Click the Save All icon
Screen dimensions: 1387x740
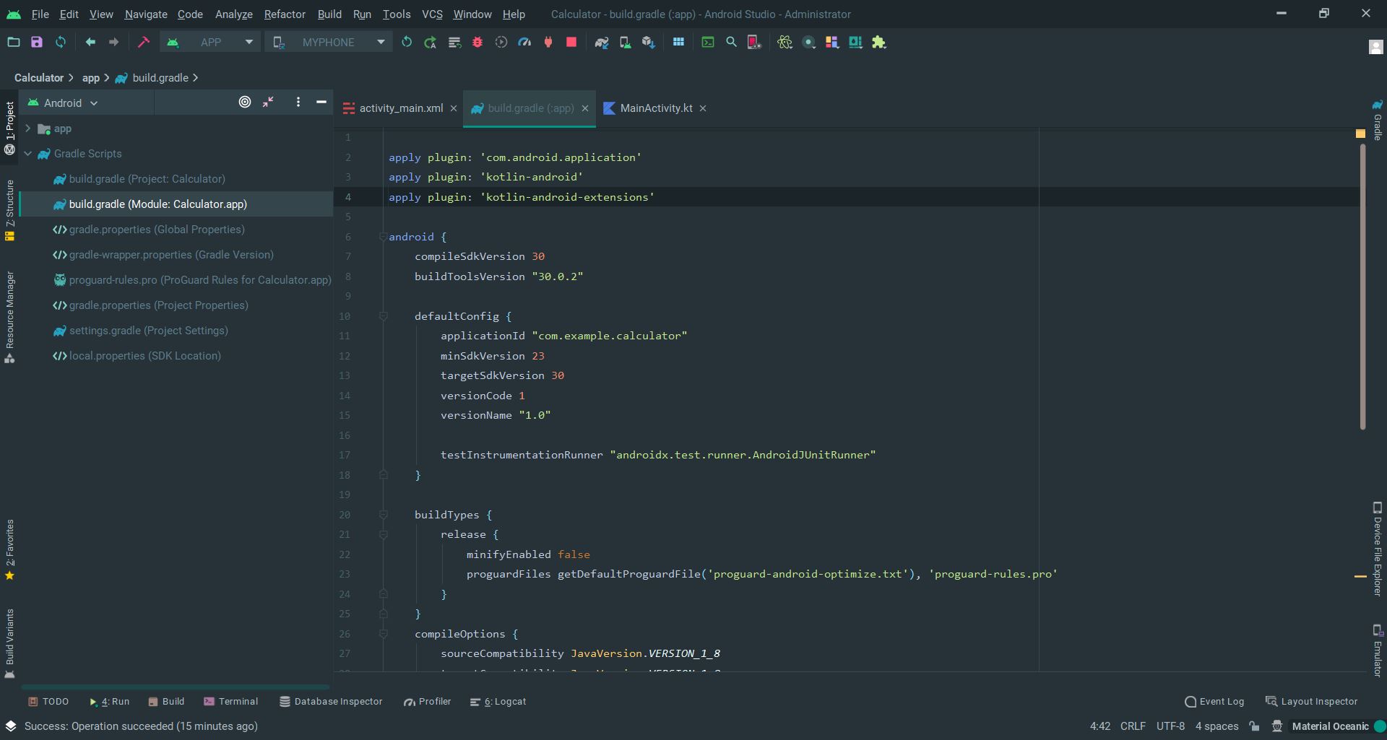[37, 43]
